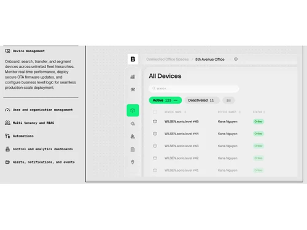Click Online status badge for device #42

[x=258, y=158]
